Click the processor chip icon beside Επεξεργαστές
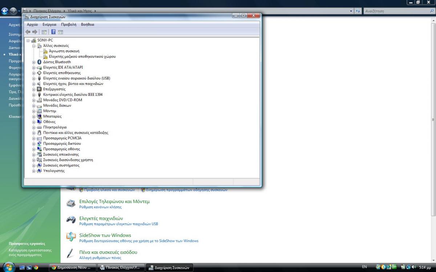 [x=40, y=89]
